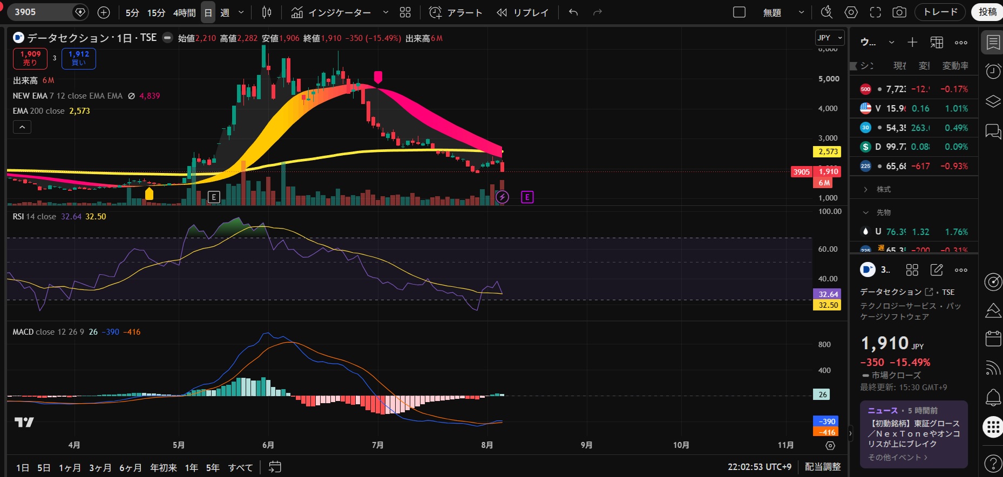This screenshot has width=1003, height=477.
Task: Open quick search magnifier icon
Action: pos(826,12)
